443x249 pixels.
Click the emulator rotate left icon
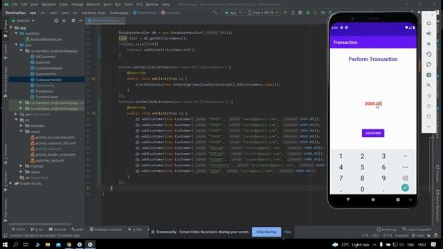click(x=429, y=54)
